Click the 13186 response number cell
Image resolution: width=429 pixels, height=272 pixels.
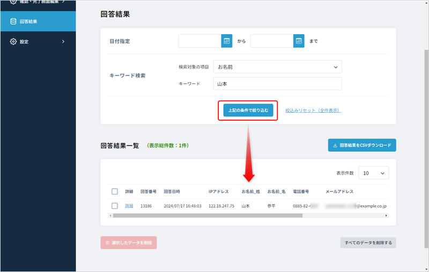point(146,206)
